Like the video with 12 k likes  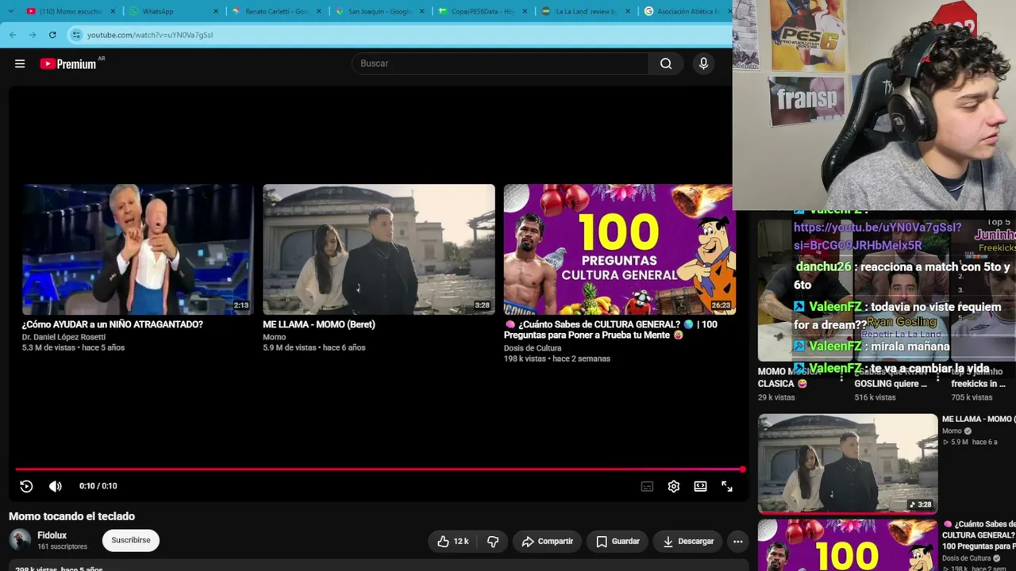tap(452, 542)
